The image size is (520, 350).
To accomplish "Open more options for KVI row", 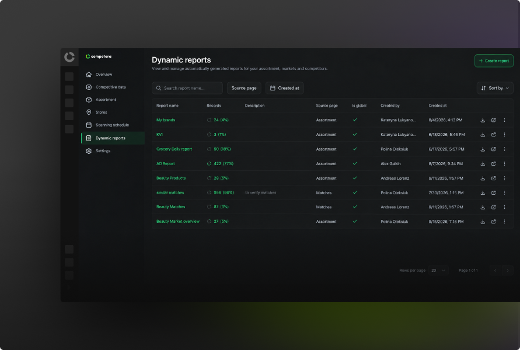I will click(504, 135).
